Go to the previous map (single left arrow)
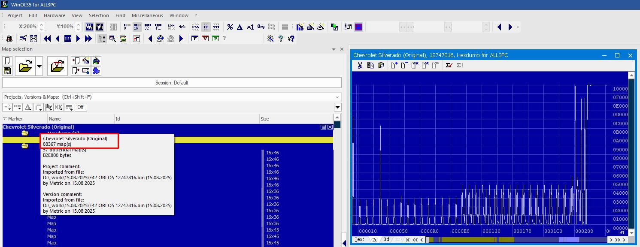 pos(58,39)
